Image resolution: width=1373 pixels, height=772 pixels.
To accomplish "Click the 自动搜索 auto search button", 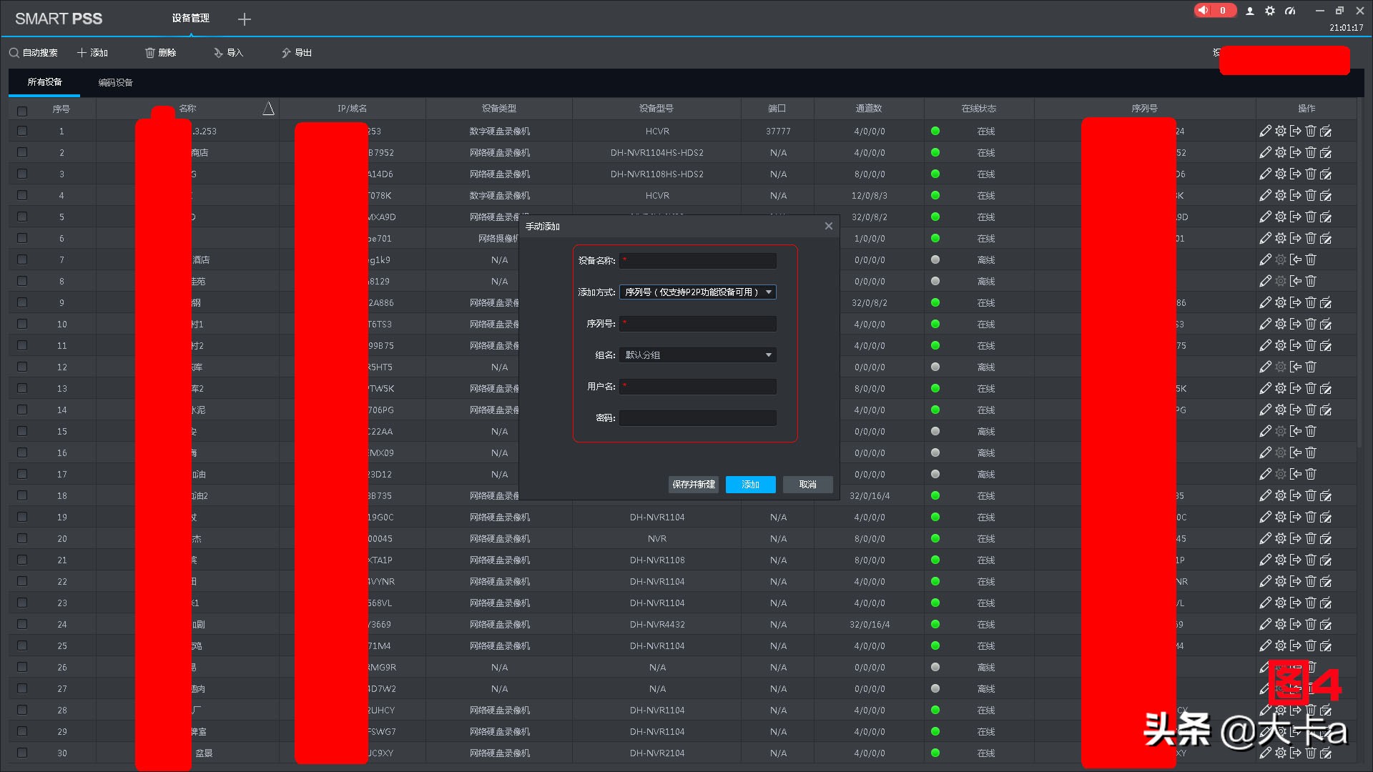I will pyautogui.click(x=34, y=53).
